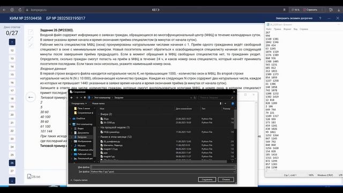Jump to question 27 in exam sidebar

pos(12,171)
